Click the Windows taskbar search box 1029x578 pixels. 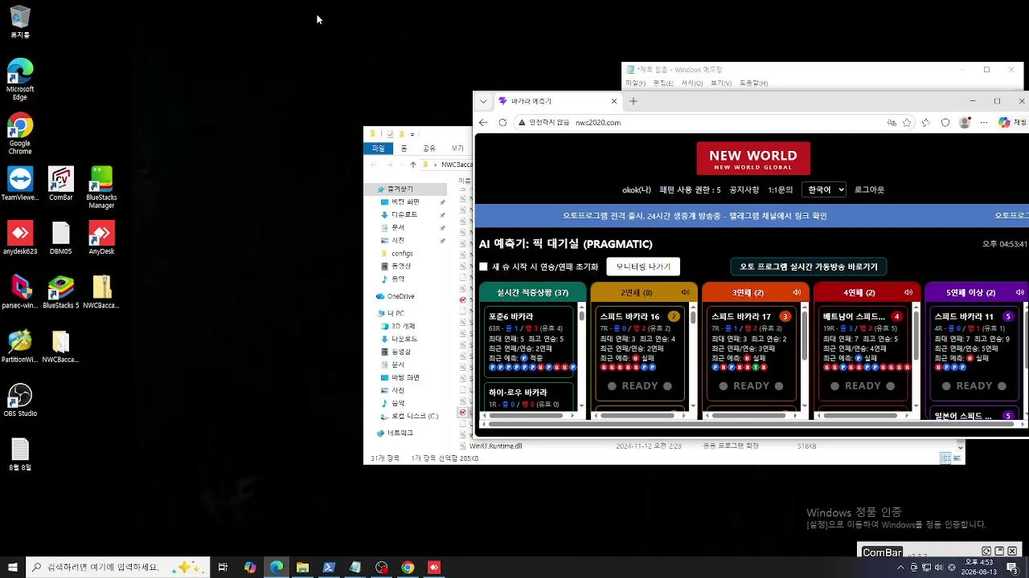tap(118, 568)
